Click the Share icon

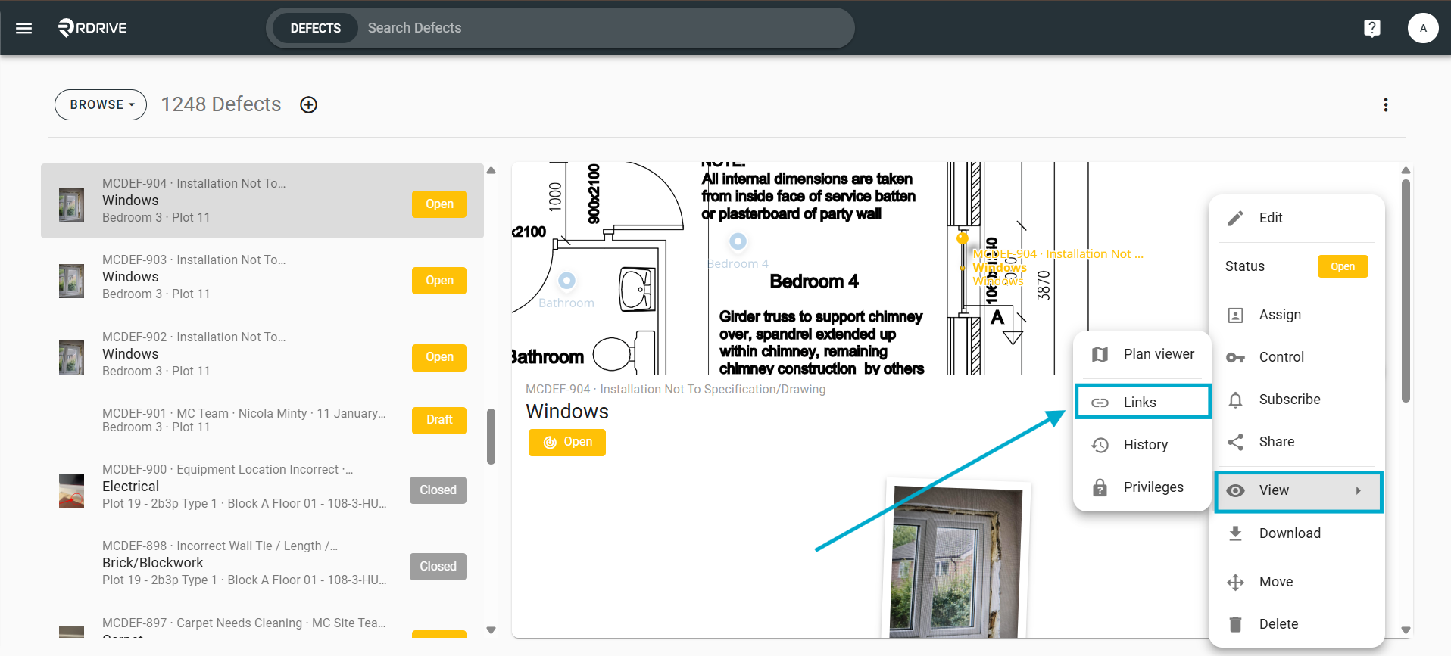click(x=1235, y=442)
